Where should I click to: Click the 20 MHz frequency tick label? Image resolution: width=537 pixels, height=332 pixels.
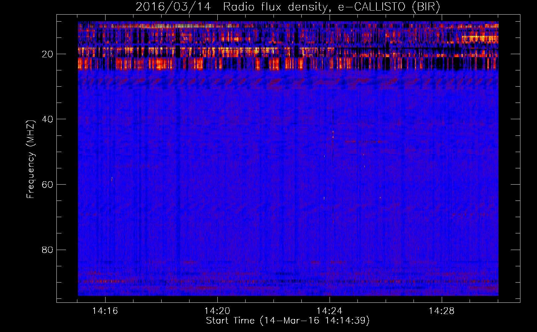[48, 54]
